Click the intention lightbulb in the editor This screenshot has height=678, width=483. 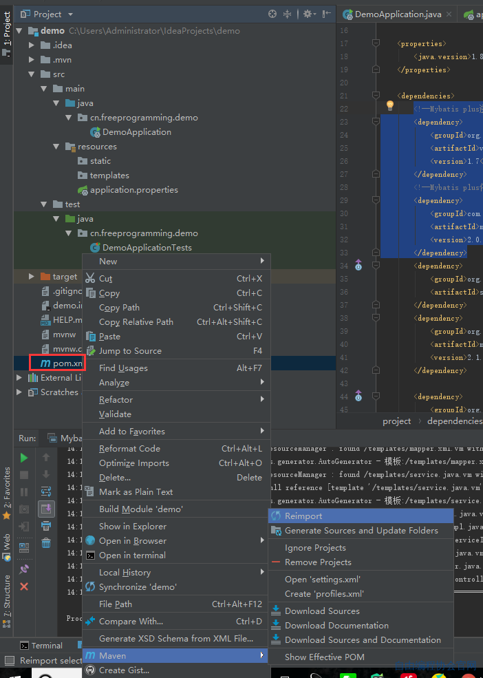coord(389,105)
